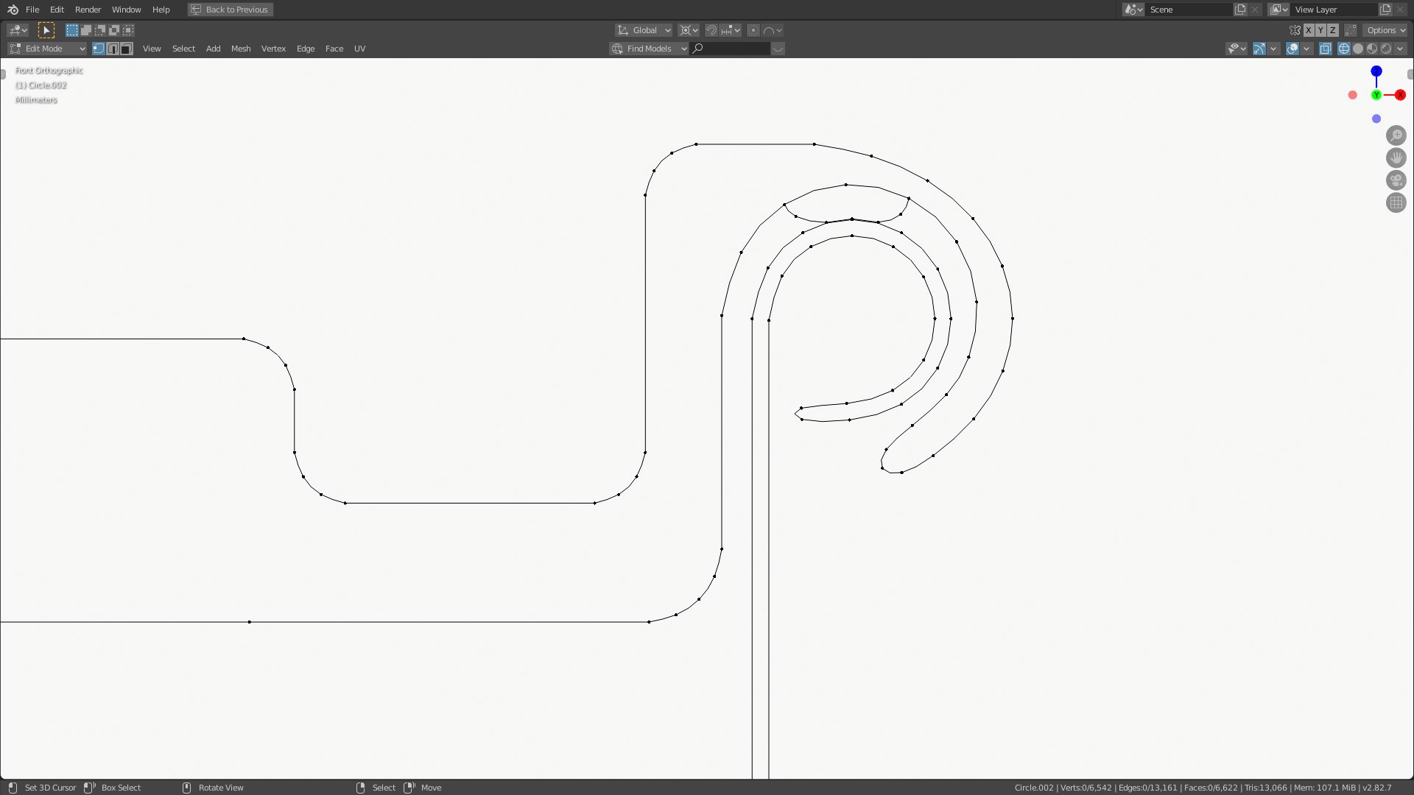Toggle Z axis mirror
This screenshot has height=795, width=1414.
pos(1332,30)
